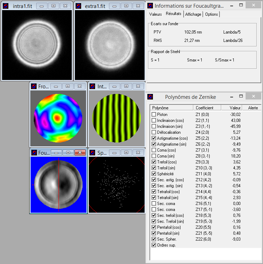This screenshot has height=264, width=263.
Task: Sort by the Valeur column header
Action: (232, 108)
